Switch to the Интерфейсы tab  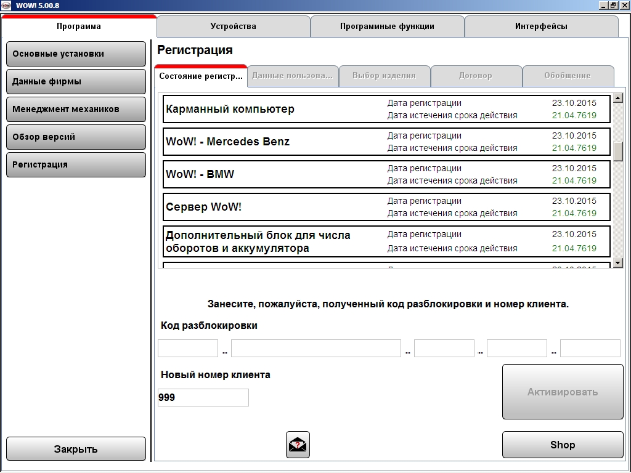pos(541,26)
